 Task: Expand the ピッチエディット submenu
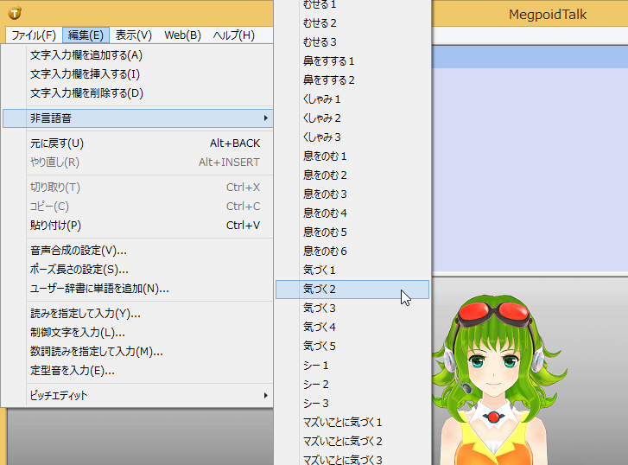coord(137,396)
